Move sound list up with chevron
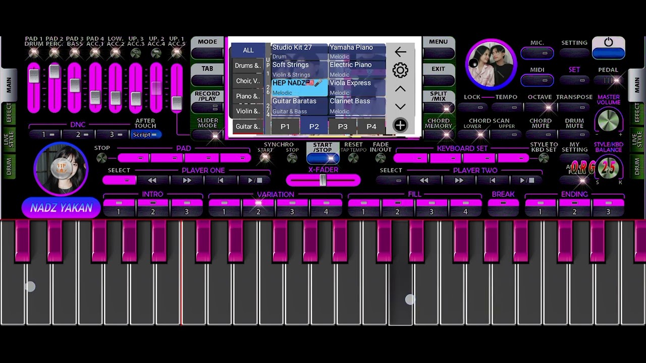This screenshot has height=363, width=646. (400, 89)
